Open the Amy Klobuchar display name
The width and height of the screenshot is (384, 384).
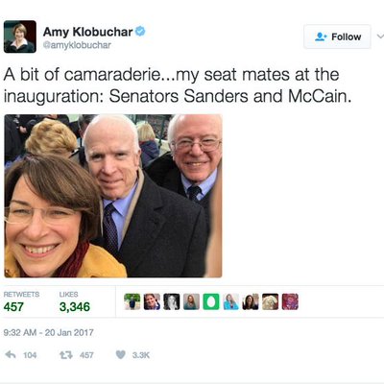[x=87, y=32]
